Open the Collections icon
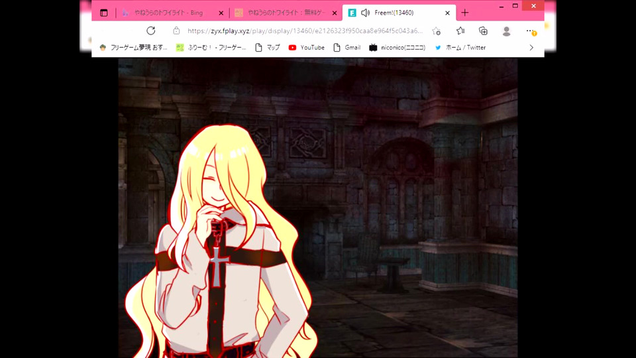636x358 pixels. click(483, 31)
